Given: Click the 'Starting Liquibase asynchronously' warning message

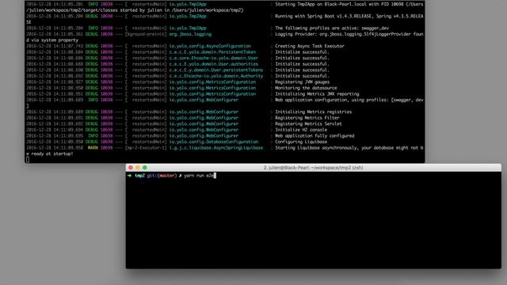Looking at the screenshot, I should 349,148.
